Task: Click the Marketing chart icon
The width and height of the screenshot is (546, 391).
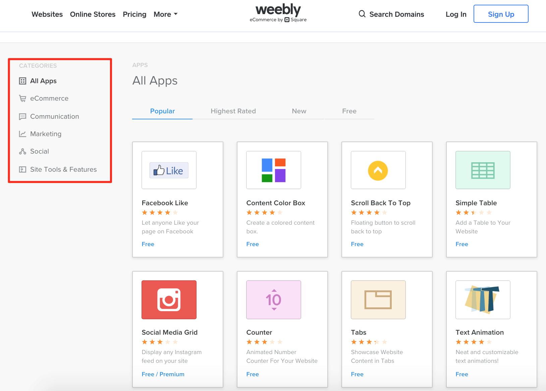Action: (x=22, y=134)
